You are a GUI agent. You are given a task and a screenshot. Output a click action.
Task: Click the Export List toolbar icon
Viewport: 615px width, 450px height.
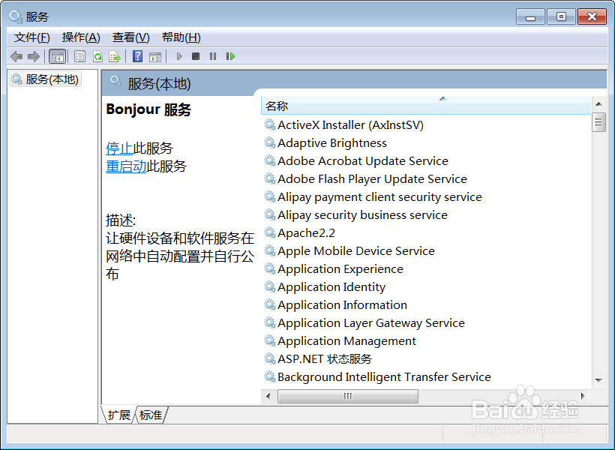click(x=115, y=56)
